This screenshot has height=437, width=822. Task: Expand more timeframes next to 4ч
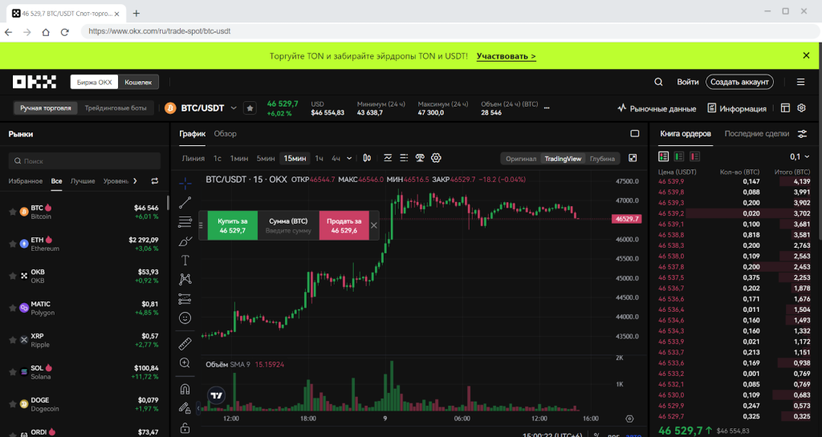[348, 158]
